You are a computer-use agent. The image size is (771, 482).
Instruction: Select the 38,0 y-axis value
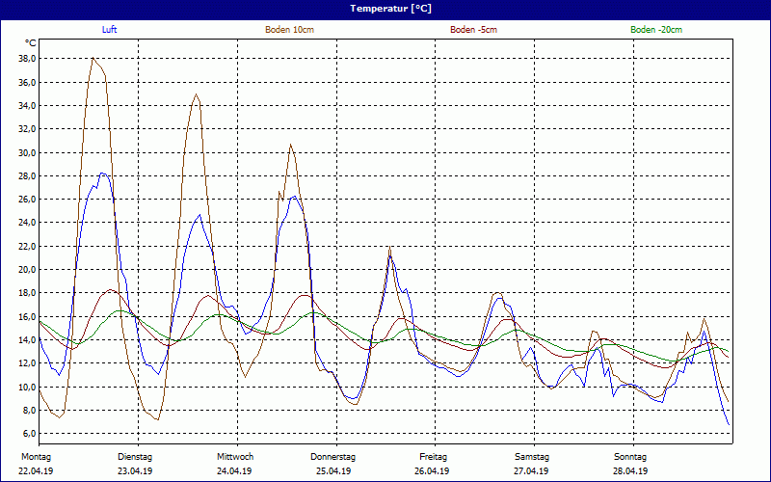tap(27, 59)
